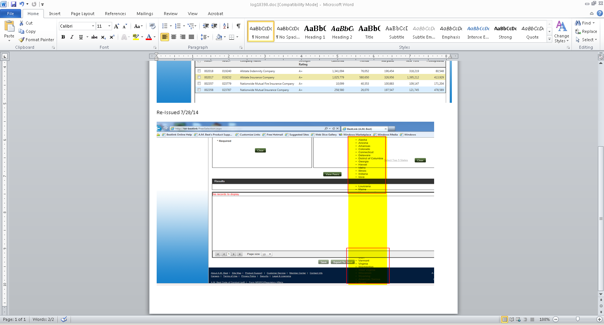Open the Replace dialog
The image size is (604, 325).
(x=586, y=31)
